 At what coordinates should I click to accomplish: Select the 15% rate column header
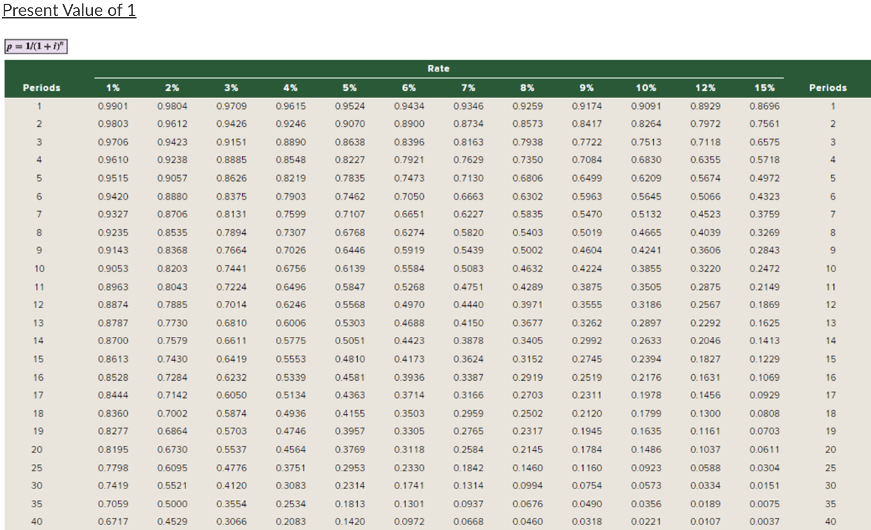764,88
